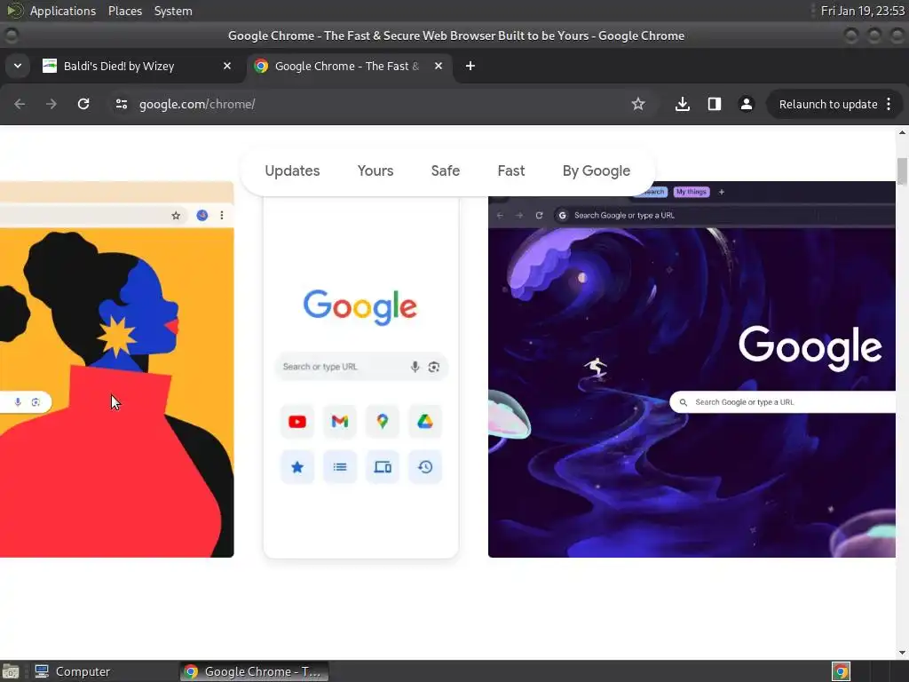
Task: Click the scrollbar down arrow
Action: 902,653
